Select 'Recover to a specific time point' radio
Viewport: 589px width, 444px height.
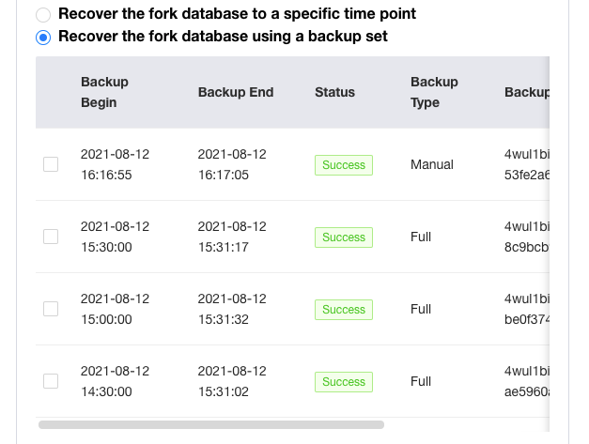[x=43, y=15]
